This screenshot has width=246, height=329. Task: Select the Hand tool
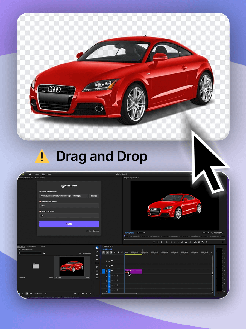tap(97, 274)
